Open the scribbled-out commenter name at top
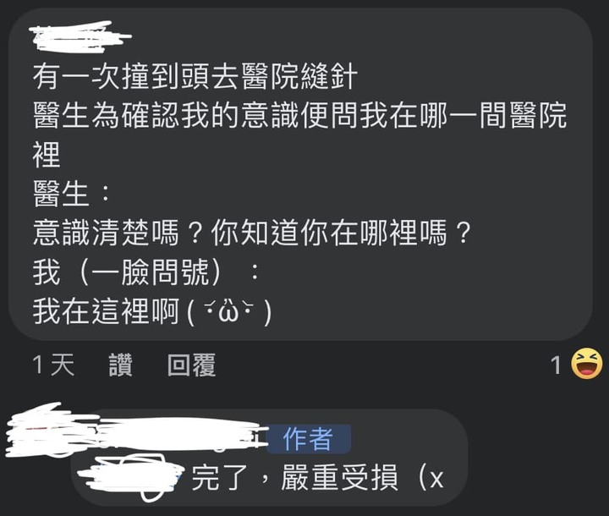The height and width of the screenshot is (516, 609). click(81, 36)
